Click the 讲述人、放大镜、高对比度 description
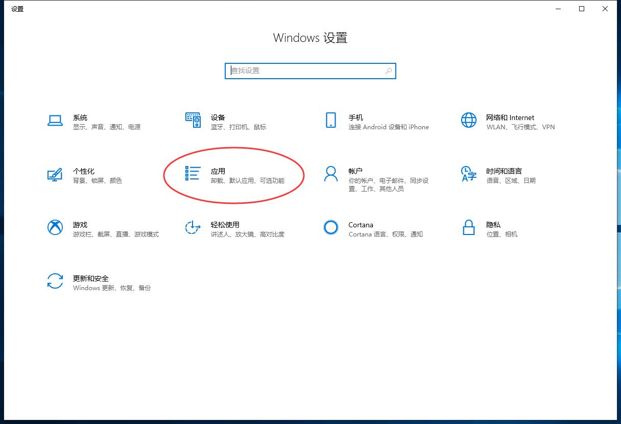621x424 pixels. pyautogui.click(x=248, y=234)
